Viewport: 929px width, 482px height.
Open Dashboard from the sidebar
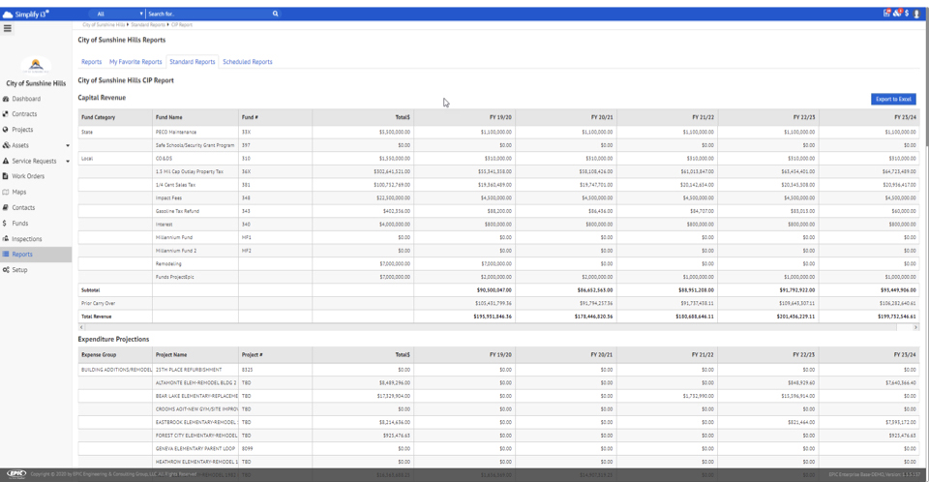(x=26, y=99)
